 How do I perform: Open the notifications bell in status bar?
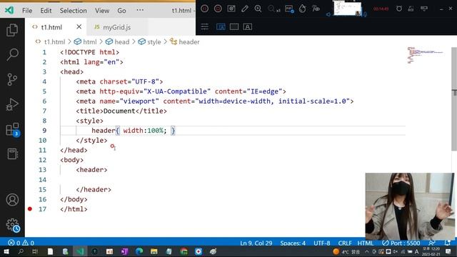tap(448, 243)
